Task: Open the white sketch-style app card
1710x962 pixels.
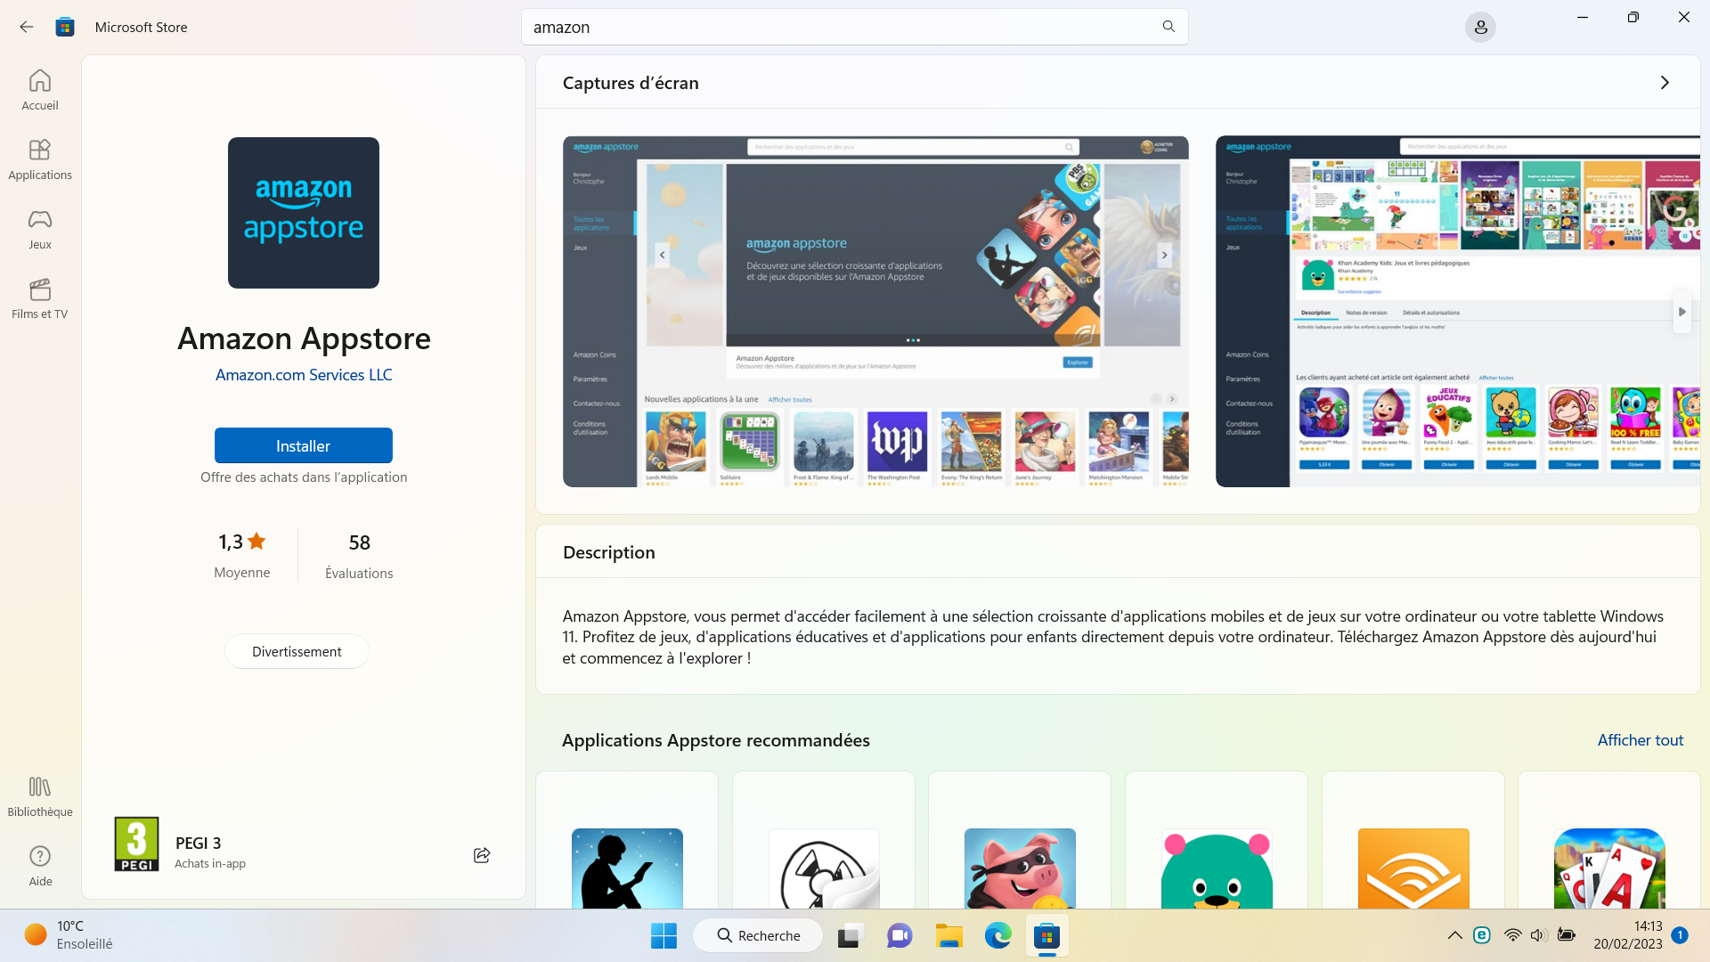Action: pos(824,841)
